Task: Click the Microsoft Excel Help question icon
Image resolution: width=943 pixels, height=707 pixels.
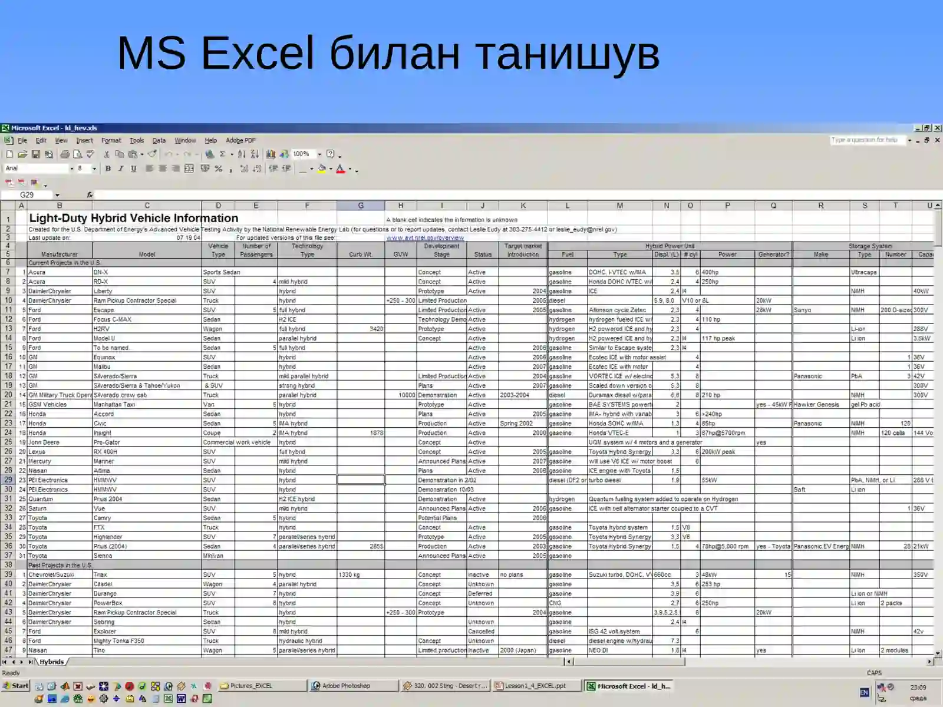Action: [331, 154]
